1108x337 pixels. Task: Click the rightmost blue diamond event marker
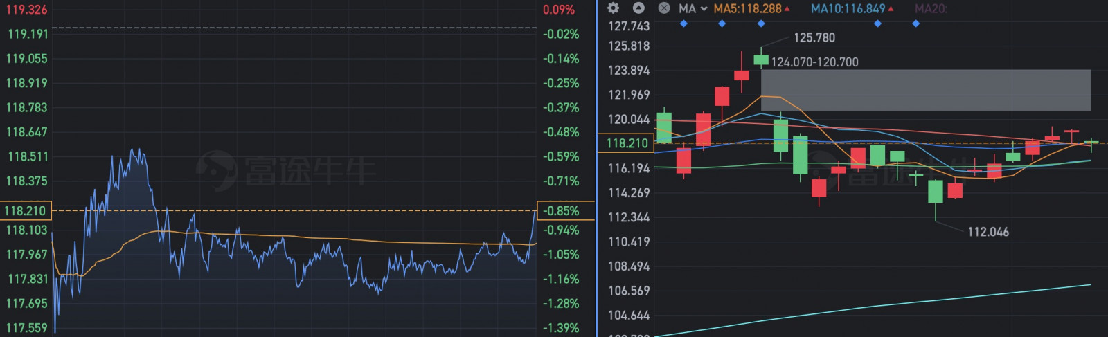pos(915,24)
